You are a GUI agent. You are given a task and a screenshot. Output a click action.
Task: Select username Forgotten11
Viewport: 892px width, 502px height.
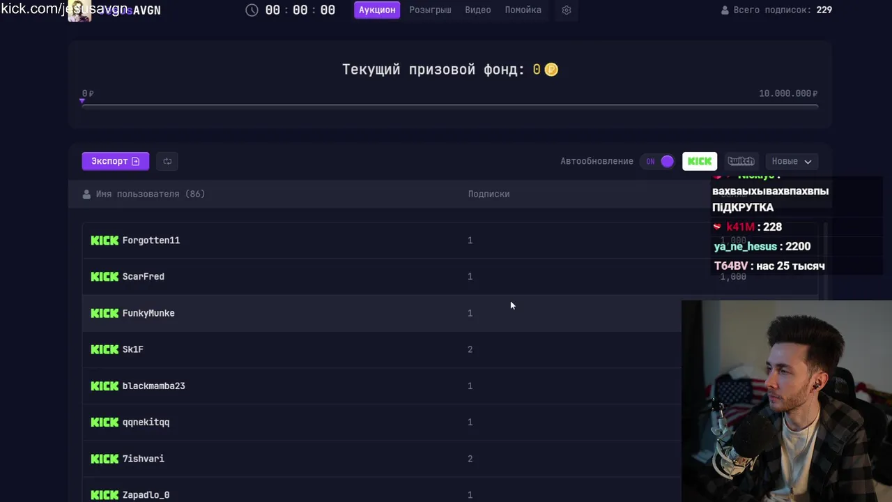151,241
